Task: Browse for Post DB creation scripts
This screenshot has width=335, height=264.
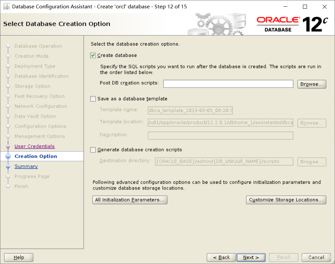Action: (312, 84)
